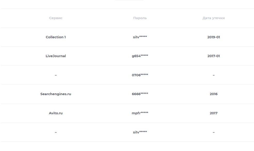254x151 pixels.
Task: Click the 2016 leak date
Action: (x=213, y=94)
